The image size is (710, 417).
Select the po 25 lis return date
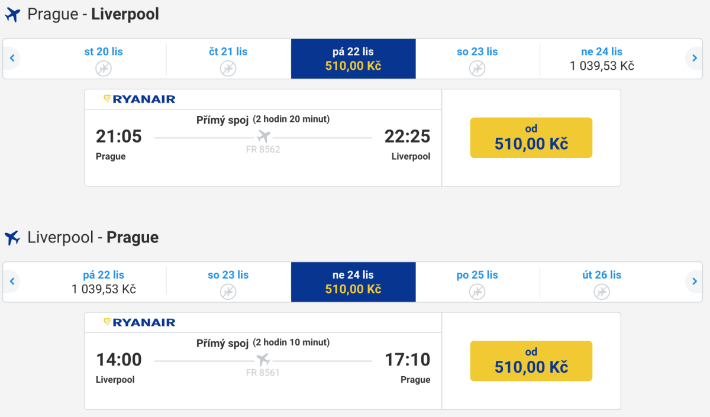(x=477, y=282)
